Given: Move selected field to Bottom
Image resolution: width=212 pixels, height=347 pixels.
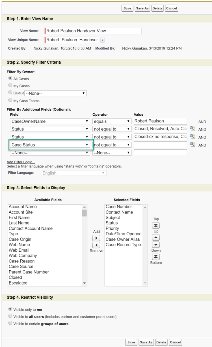Looking at the screenshot, I should click(156, 257).
